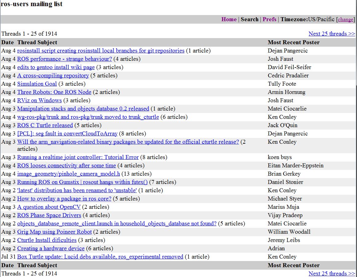
Task: Click the 'Timezone:US/Pacific' label
Action: click(307, 19)
